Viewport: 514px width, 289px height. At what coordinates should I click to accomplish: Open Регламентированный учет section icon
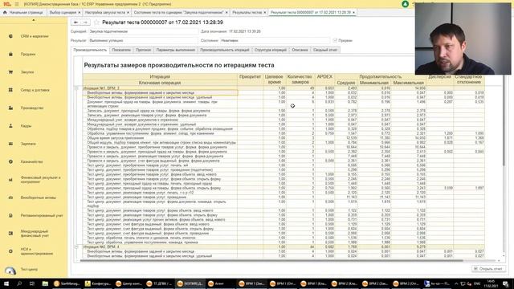[10, 216]
